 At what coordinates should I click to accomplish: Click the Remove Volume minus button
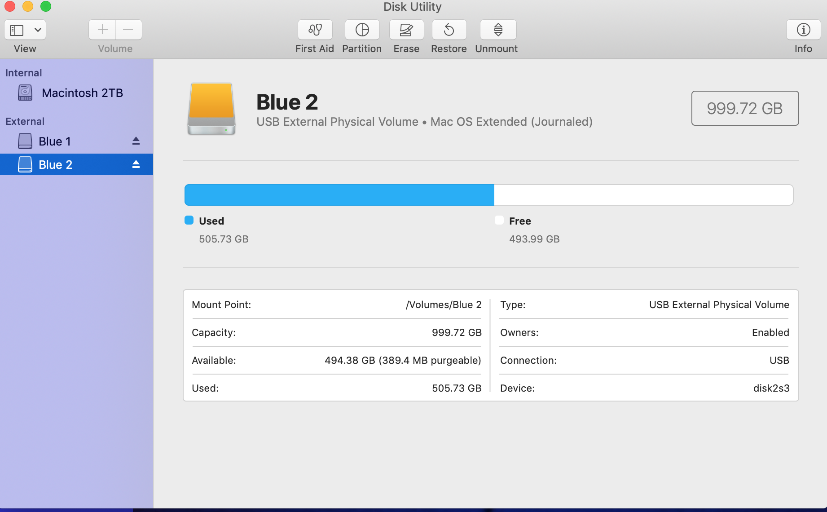coord(128,29)
